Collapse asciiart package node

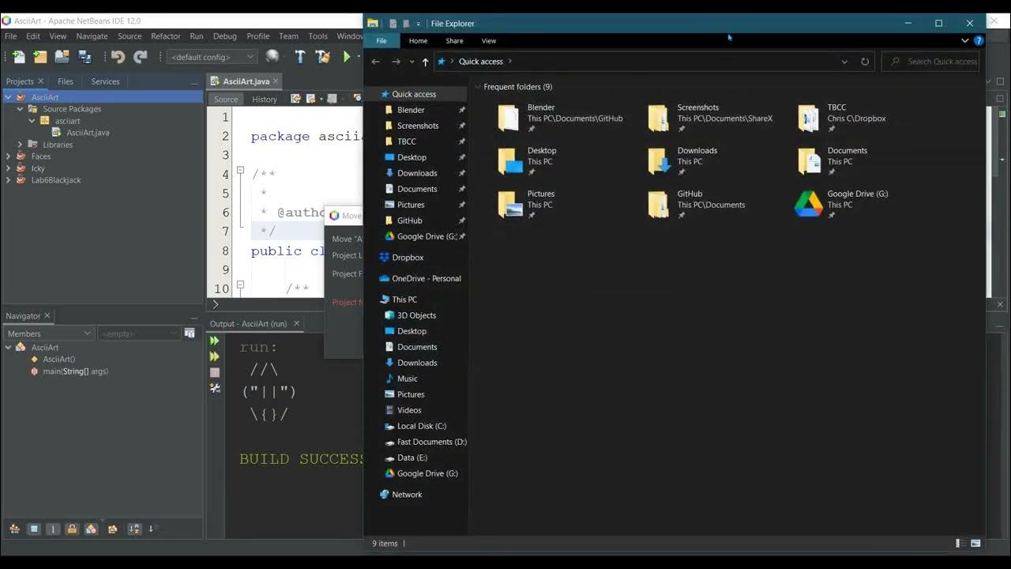pos(32,121)
